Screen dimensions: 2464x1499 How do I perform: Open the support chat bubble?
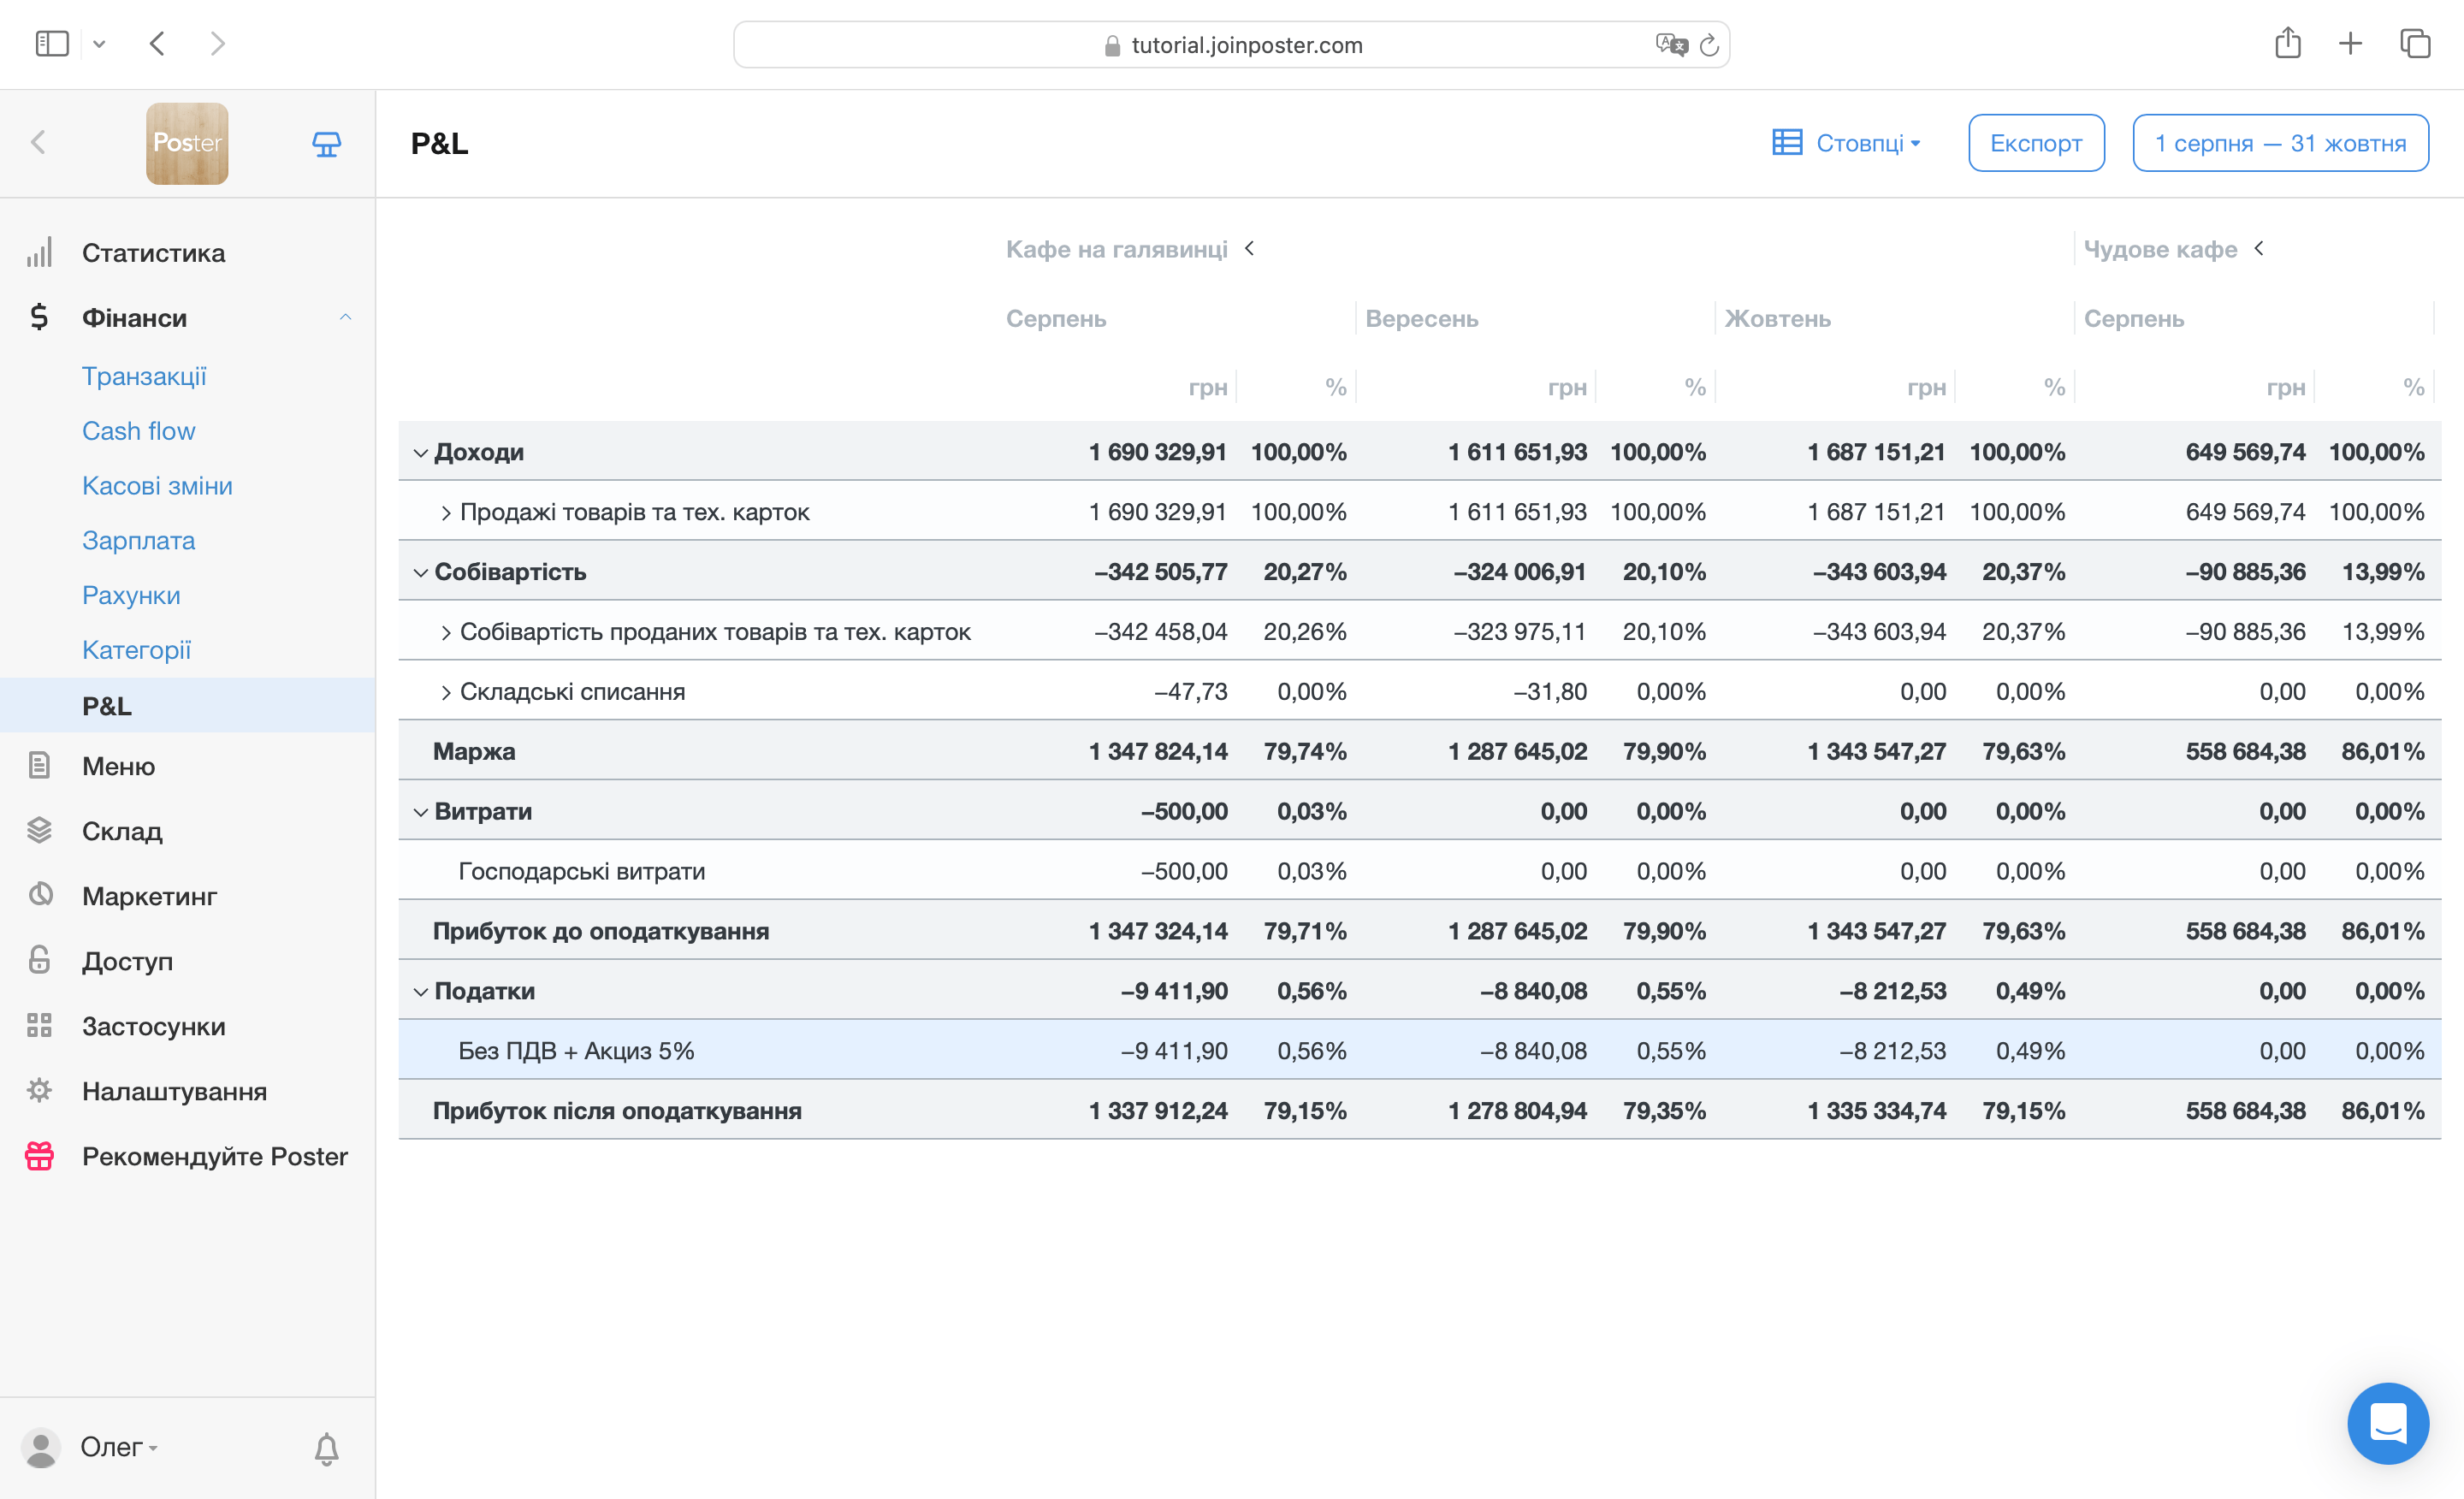click(2387, 1422)
